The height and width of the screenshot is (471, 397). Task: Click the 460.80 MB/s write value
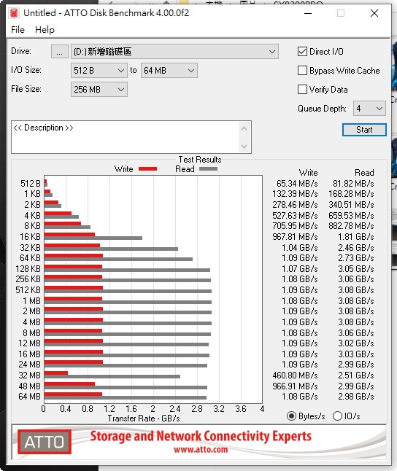tap(295, 375)
